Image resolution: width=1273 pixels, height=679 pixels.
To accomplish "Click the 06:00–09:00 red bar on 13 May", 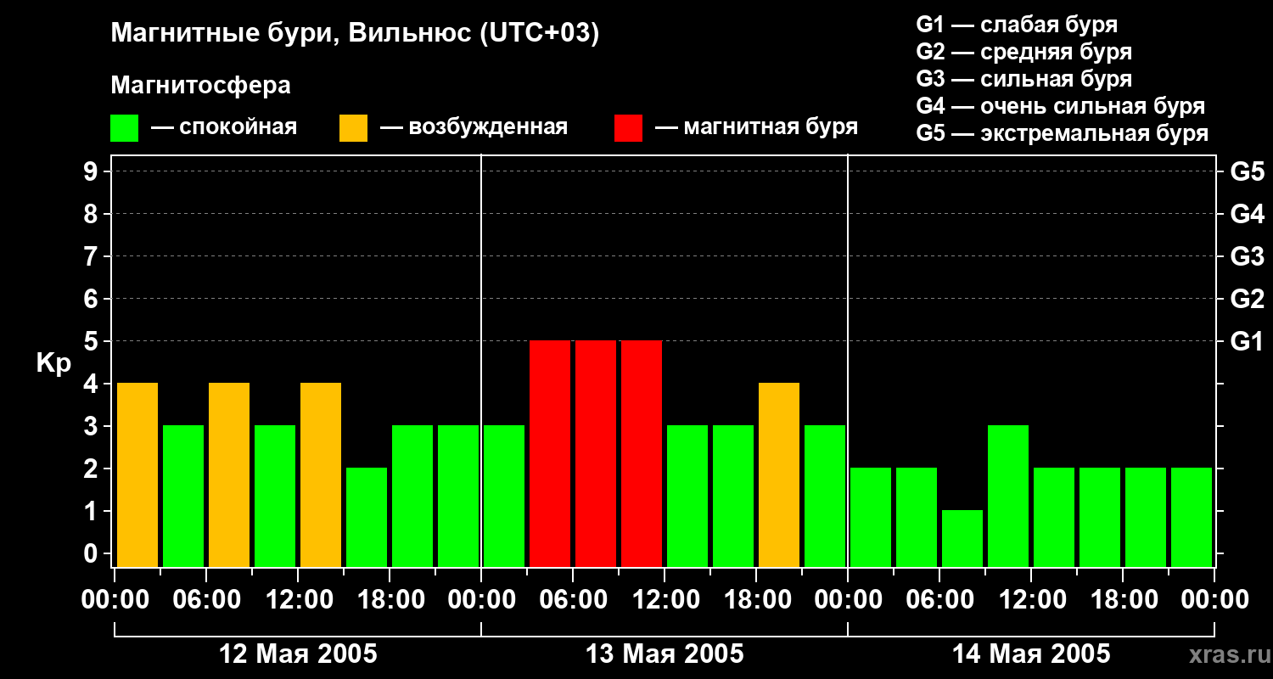I will pos(596,453).
